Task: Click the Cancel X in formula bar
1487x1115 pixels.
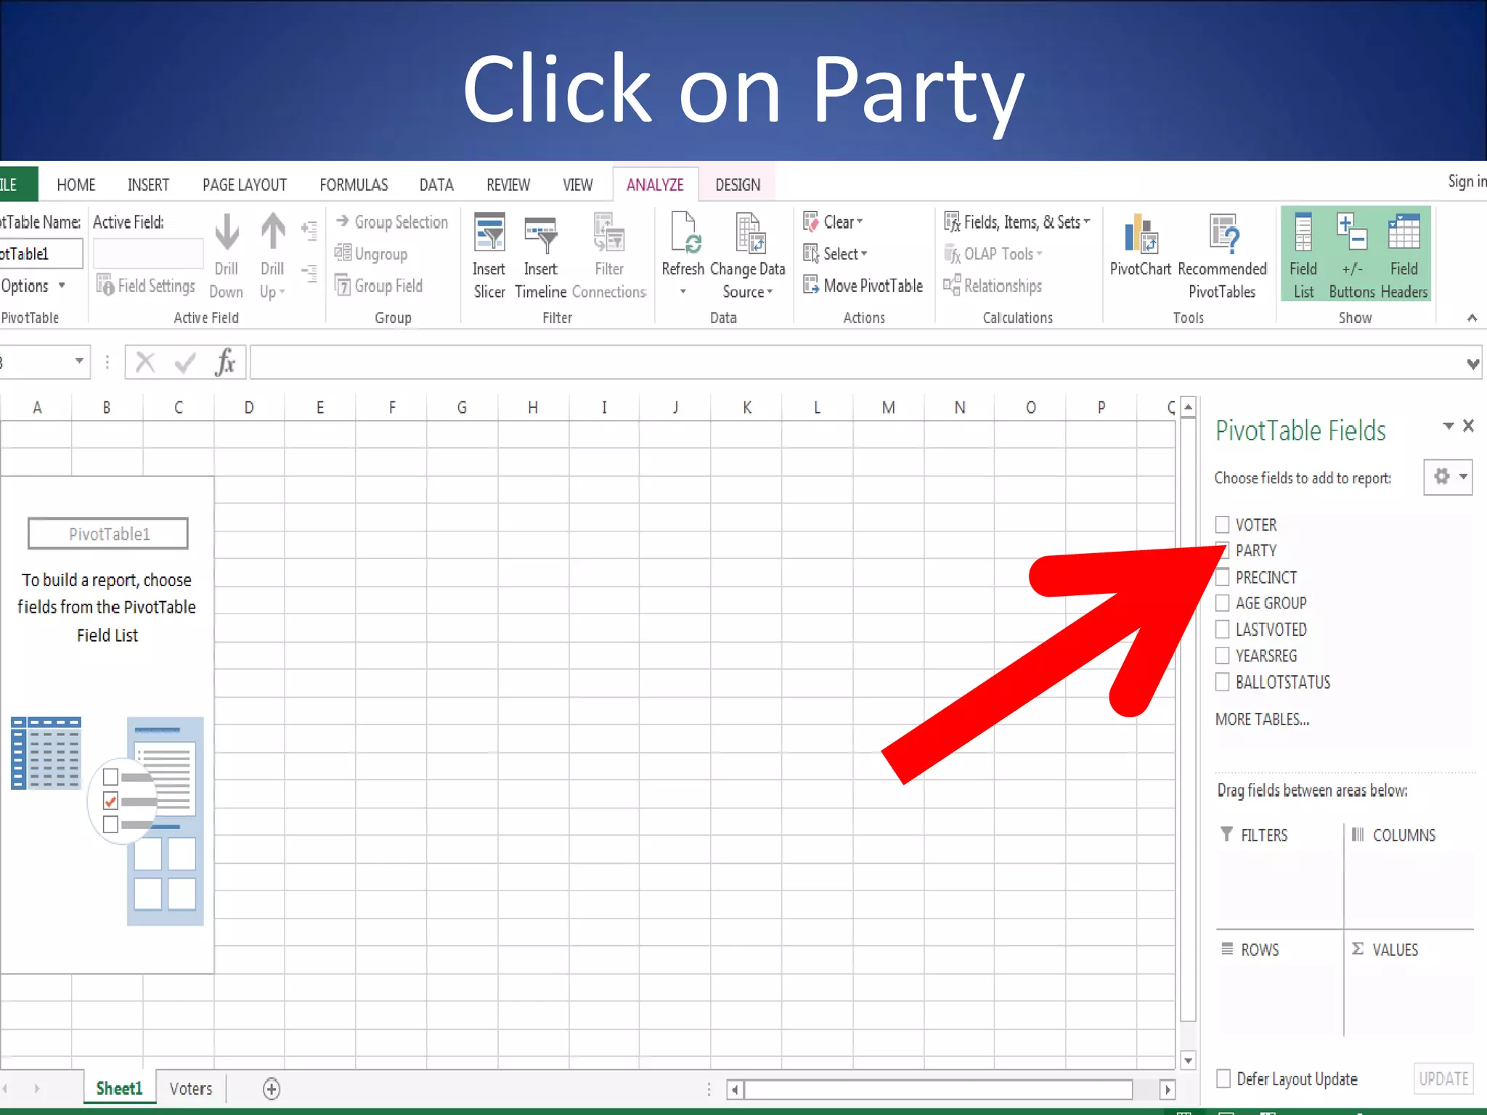Action: (145, 362)
